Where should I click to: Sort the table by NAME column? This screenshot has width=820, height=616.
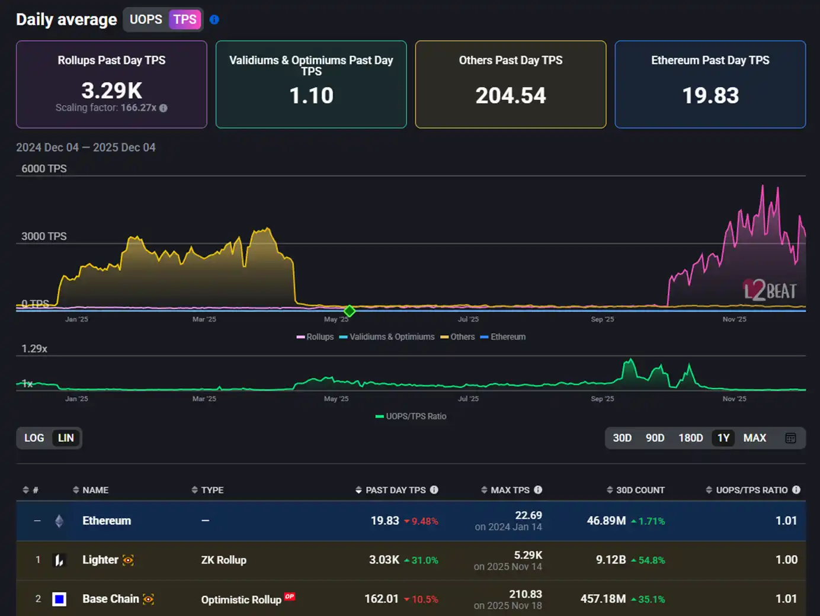pos(95,490)
